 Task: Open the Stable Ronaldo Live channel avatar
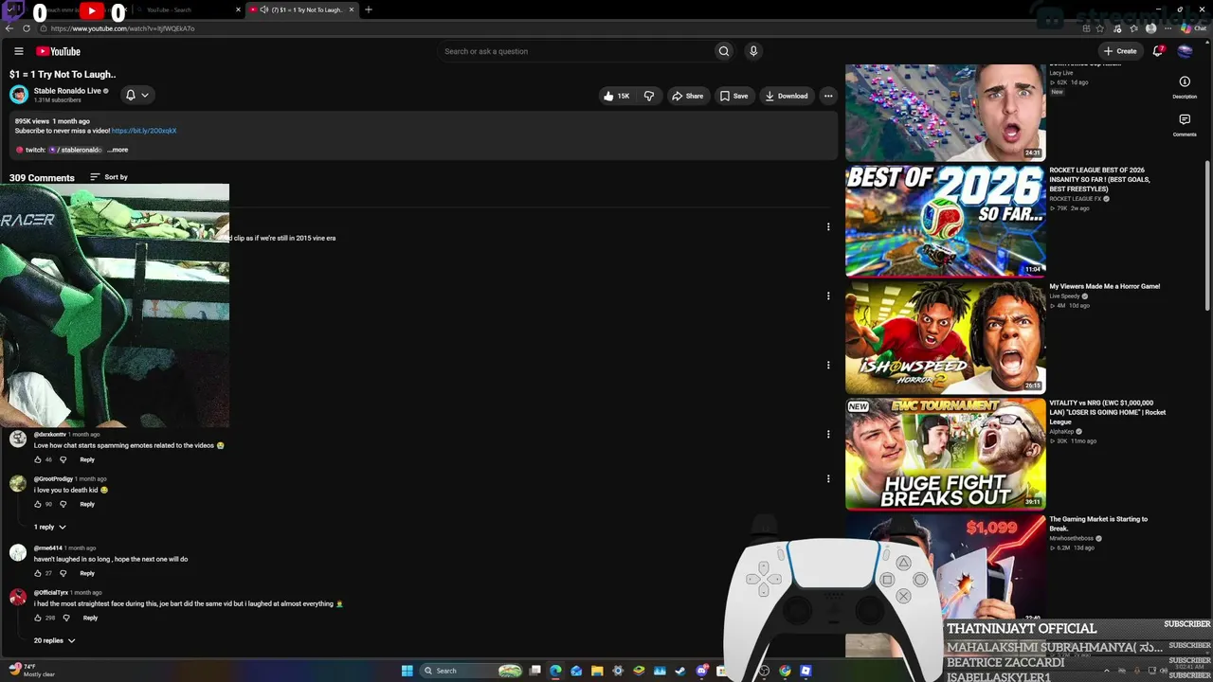click(19, 95)
